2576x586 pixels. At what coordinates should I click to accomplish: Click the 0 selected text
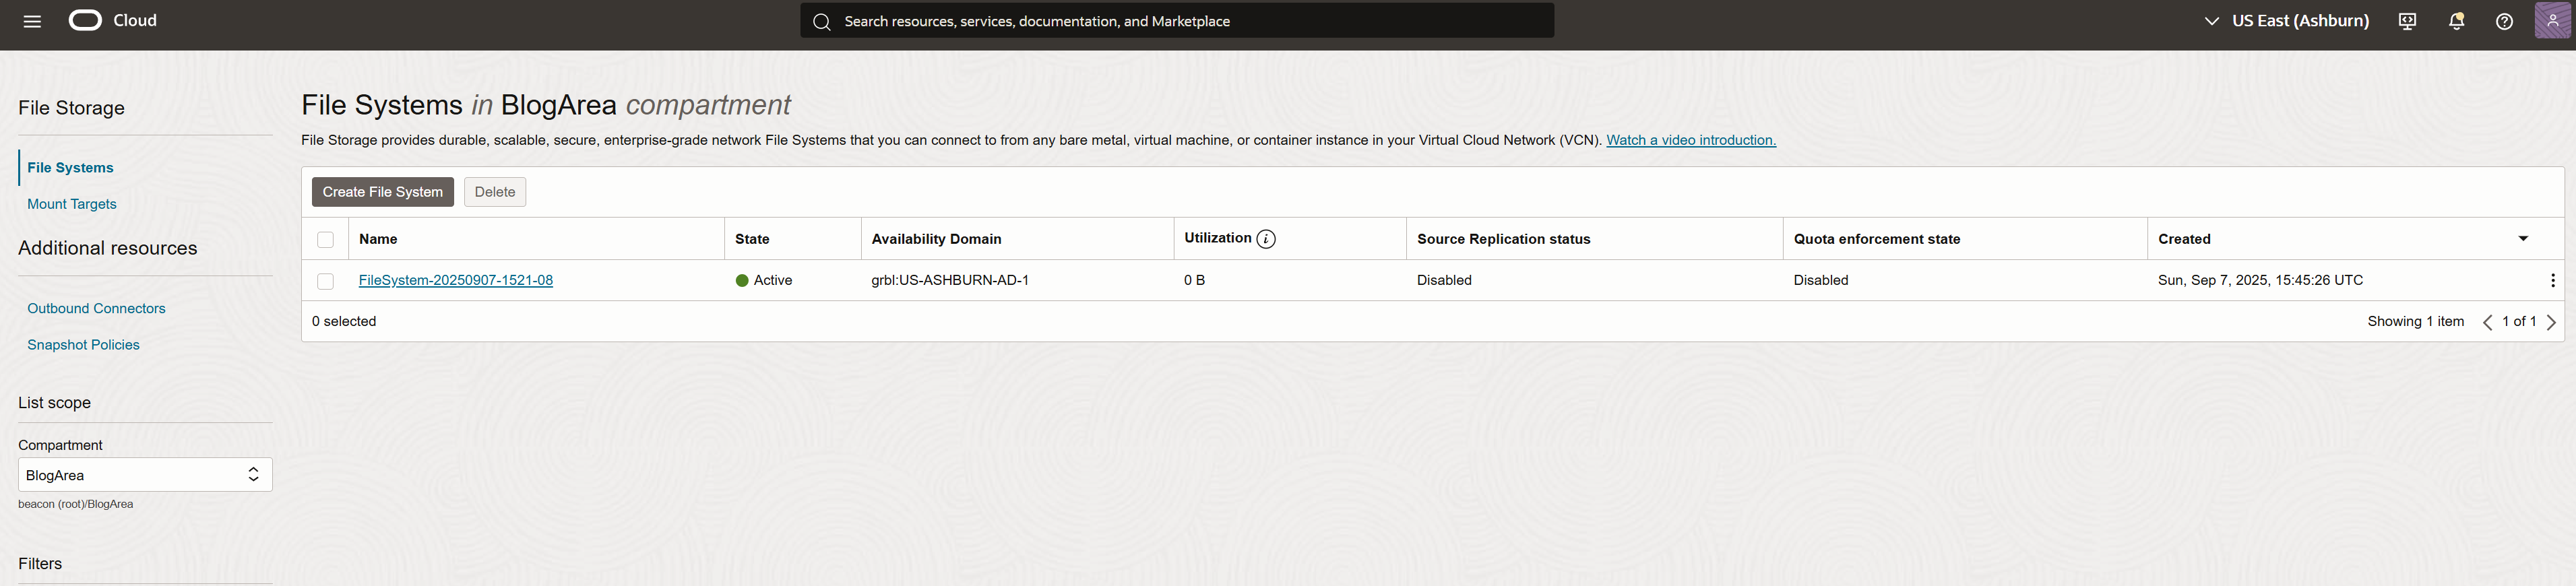[x=344, y=322]
